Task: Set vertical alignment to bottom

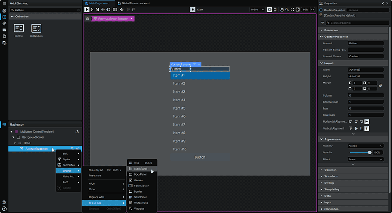Action: [361, 128]
